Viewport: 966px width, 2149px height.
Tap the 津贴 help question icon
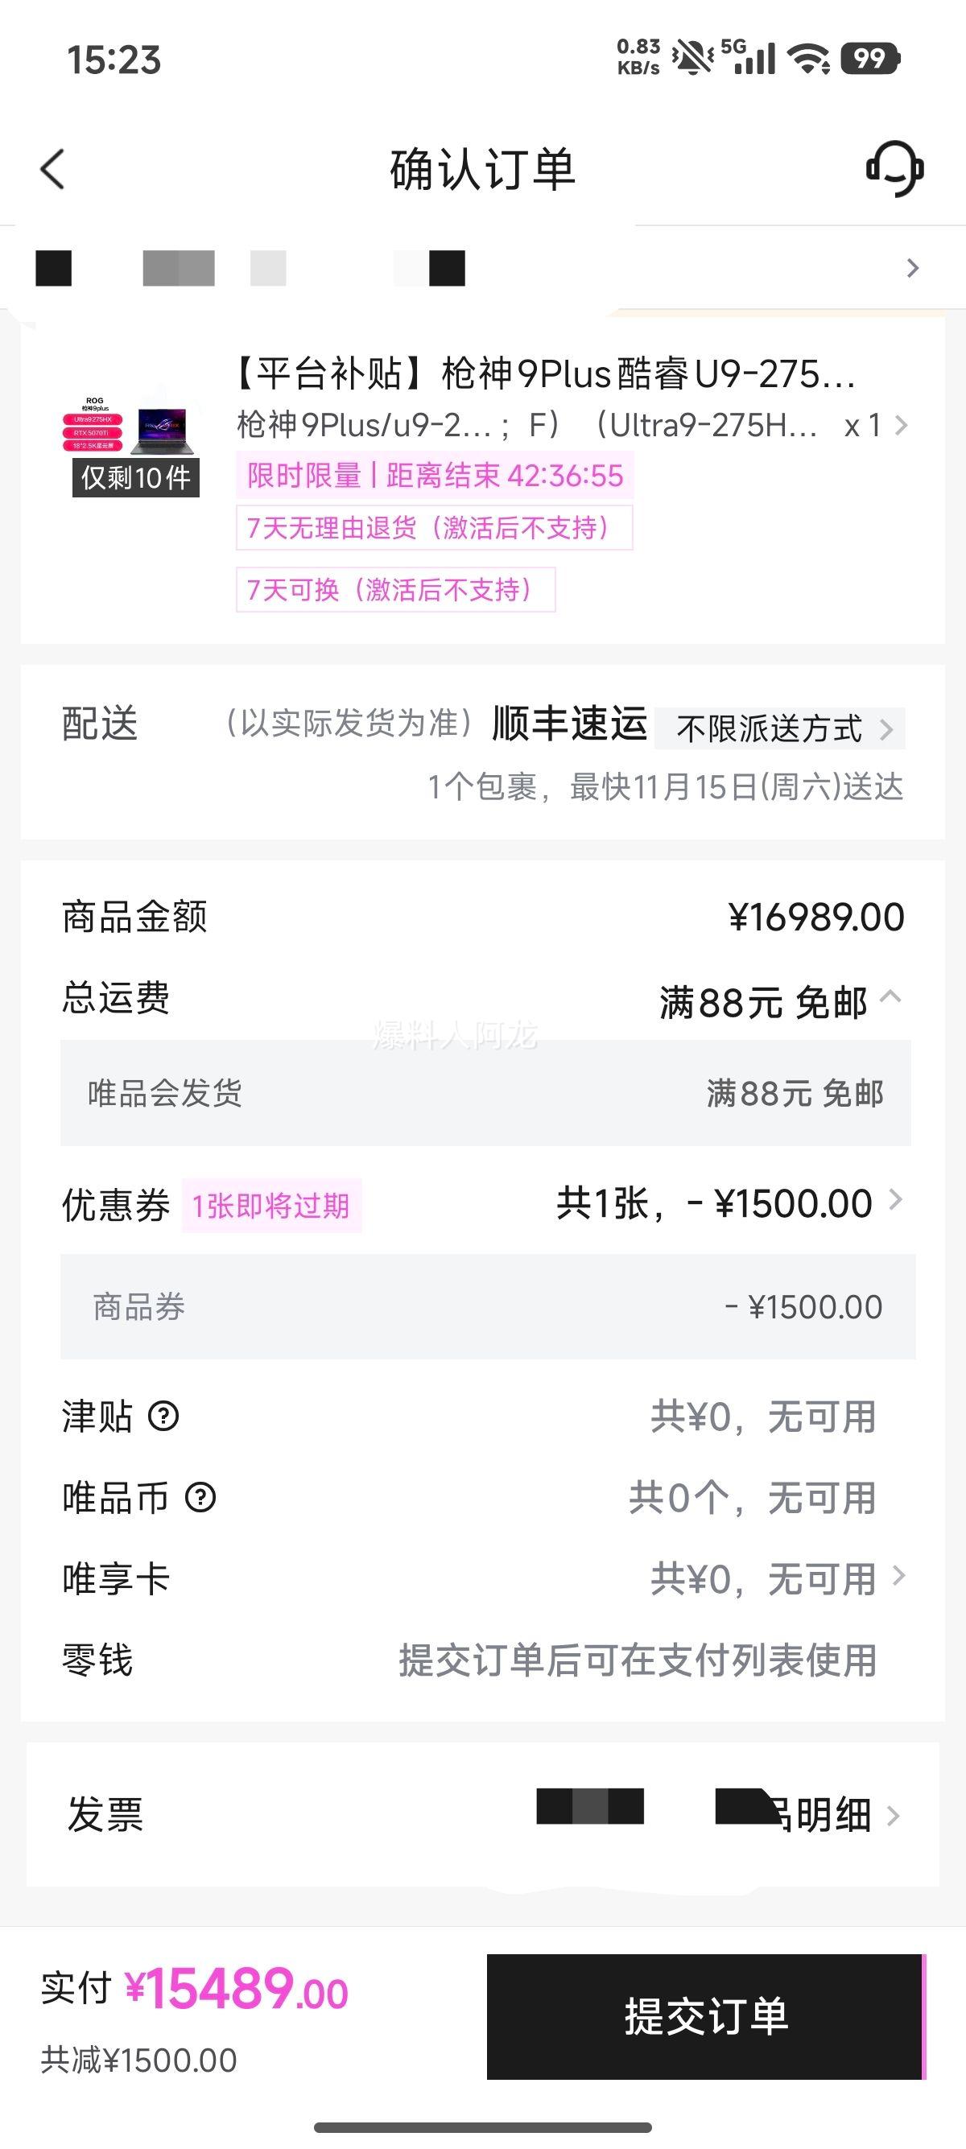[x=163, y=1417]
